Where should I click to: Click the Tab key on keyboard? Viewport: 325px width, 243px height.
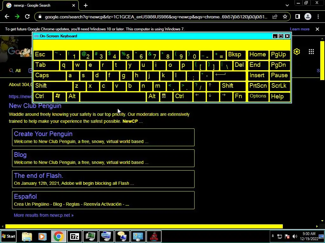tap(46, 65)
